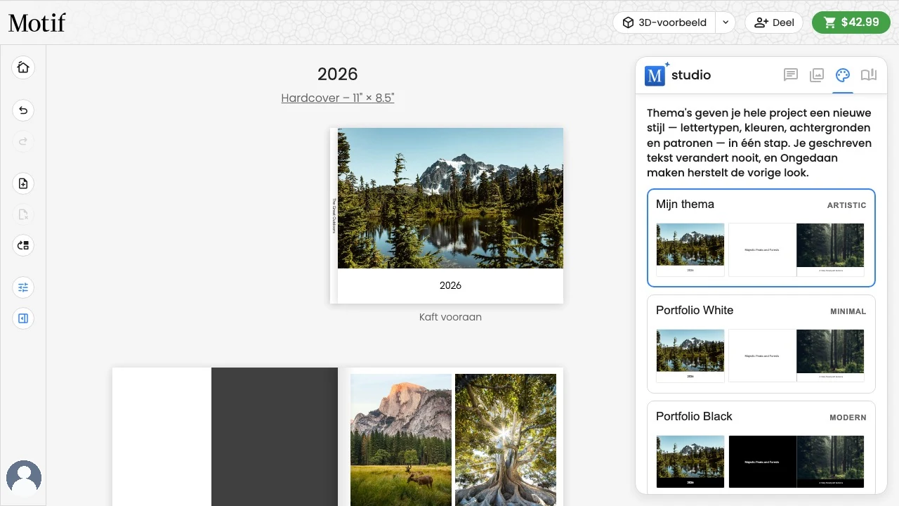The width and height of the screenshot is (899, 506).
Task: Select the Half Dome deer photo
Action: [401, 440]
